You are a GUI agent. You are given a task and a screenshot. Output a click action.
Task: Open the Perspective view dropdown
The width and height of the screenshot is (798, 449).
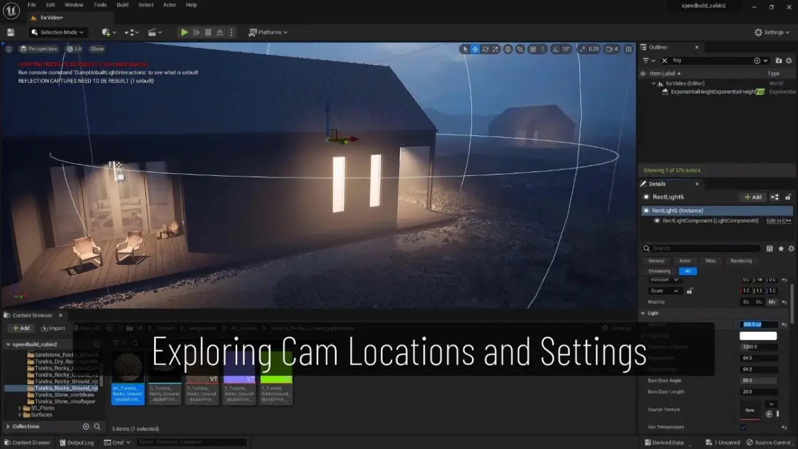coord(38,49)
